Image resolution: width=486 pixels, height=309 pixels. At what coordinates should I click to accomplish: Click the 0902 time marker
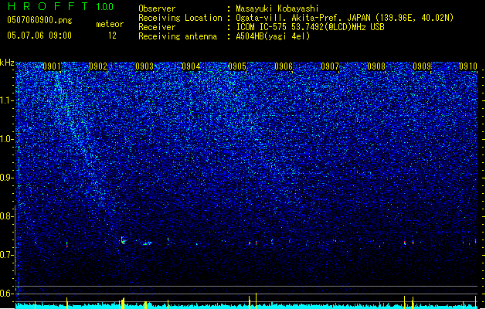(x=98, y=66)
